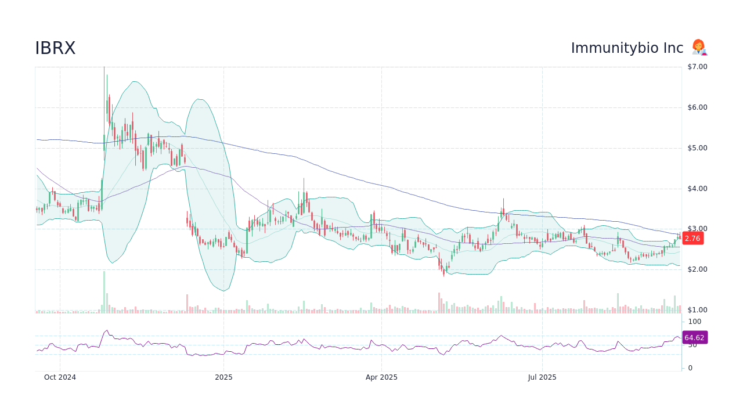Click the $3.00 price axis label
Viewport: 743px width, 418px height.
[x=697, y=229]
